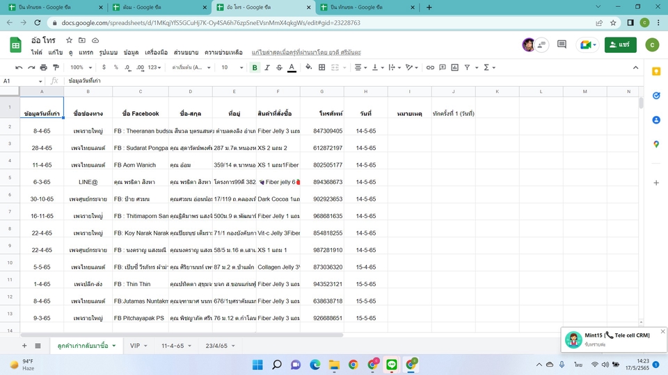The image size is (668, 375).
Task: Collapse the toolbar with the up chevron
Action: point(635,67)
